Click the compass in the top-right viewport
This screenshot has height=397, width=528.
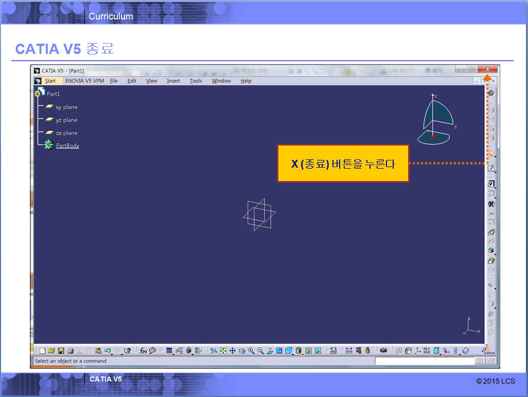click(436, 121)
